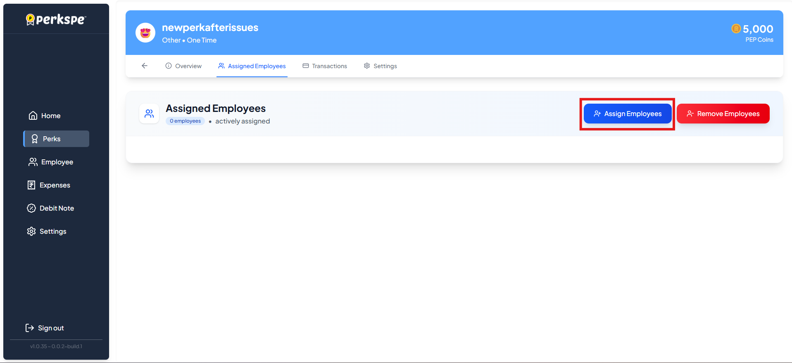The width and height of the screenshot is (792, 363).
Task: Click the Assigned Employees header people icon
Action: point(149,114)
